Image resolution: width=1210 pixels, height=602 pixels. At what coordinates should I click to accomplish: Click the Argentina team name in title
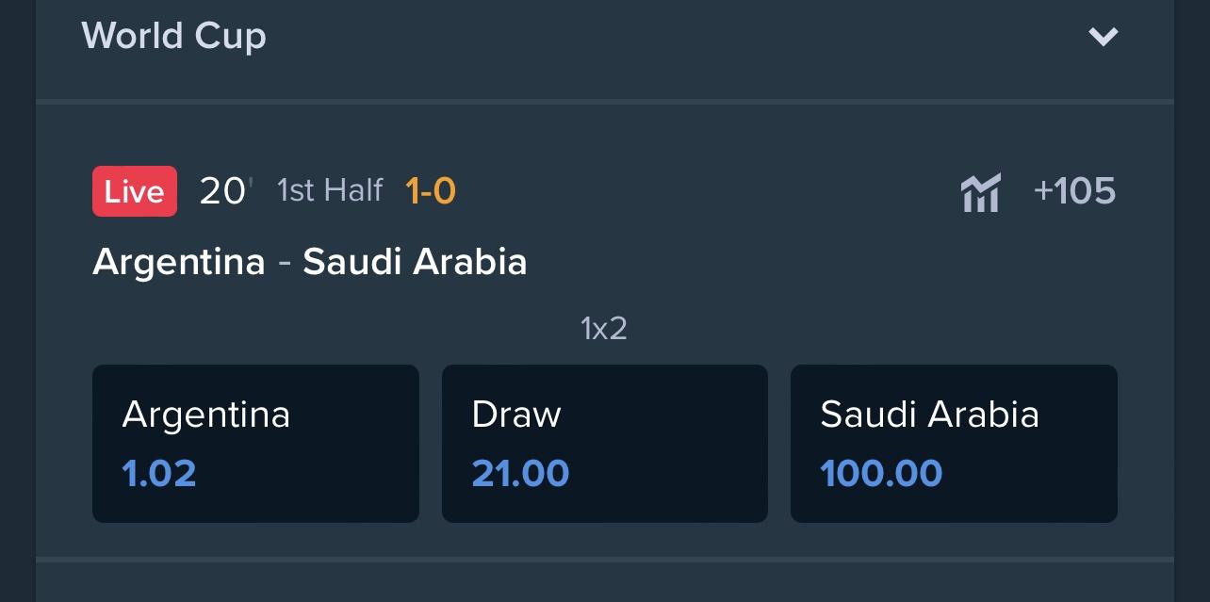pos(179,262)
